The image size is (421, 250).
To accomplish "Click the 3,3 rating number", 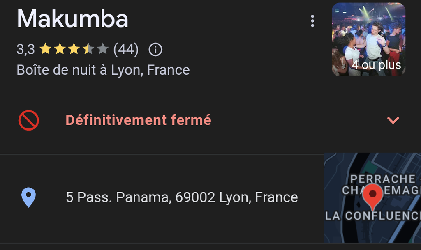I will click(25, 50).
